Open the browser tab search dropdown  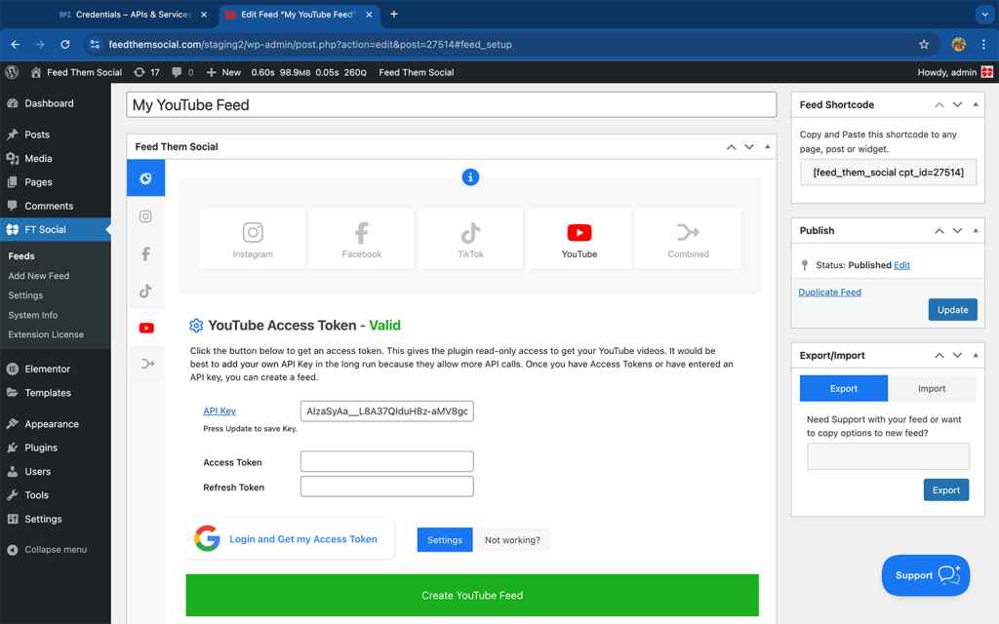click(984, 14)
